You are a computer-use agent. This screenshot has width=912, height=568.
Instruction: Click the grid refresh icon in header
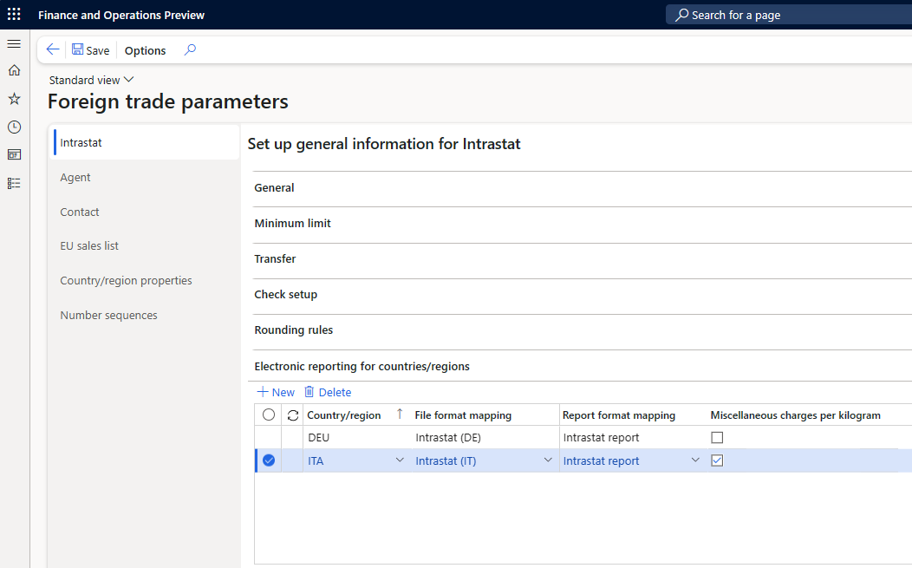[292, 415]
